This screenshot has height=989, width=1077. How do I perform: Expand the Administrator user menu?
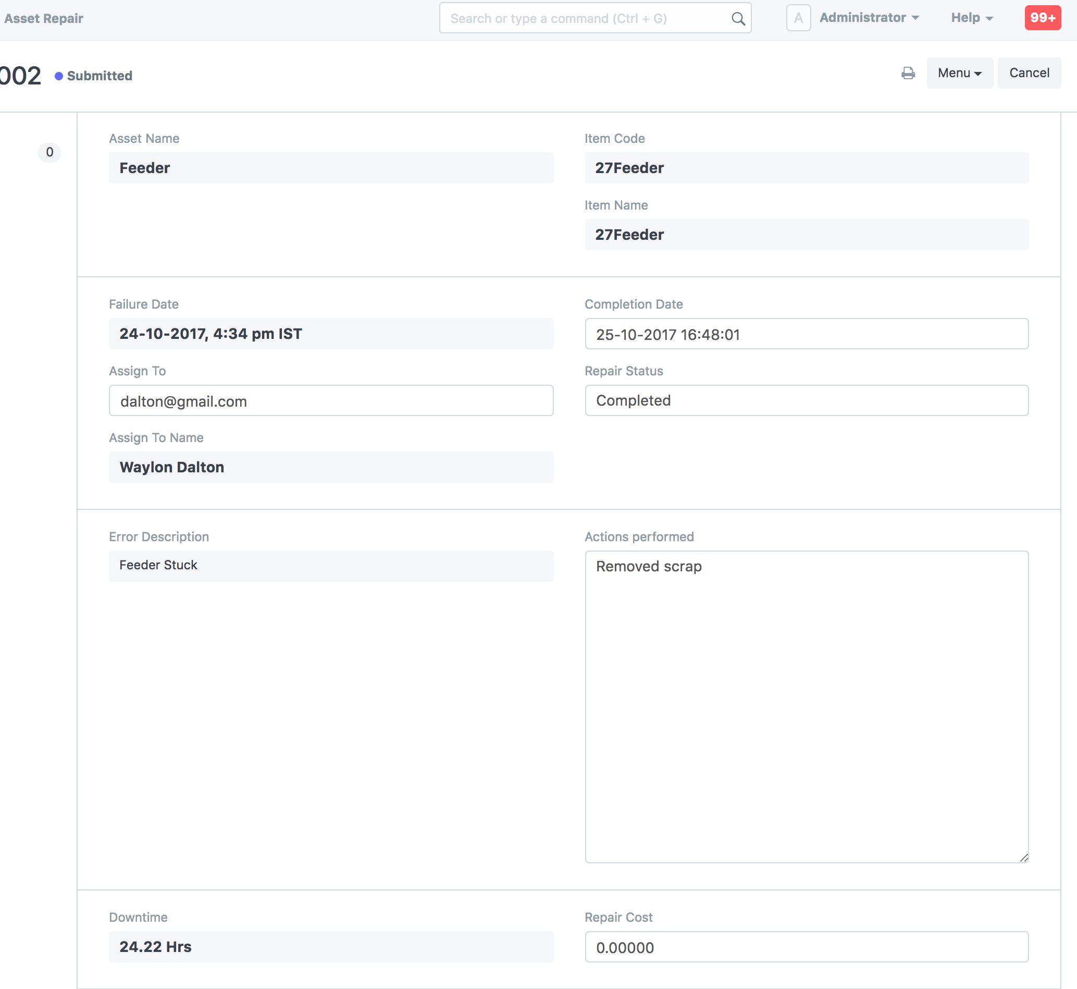coord(869,18)
